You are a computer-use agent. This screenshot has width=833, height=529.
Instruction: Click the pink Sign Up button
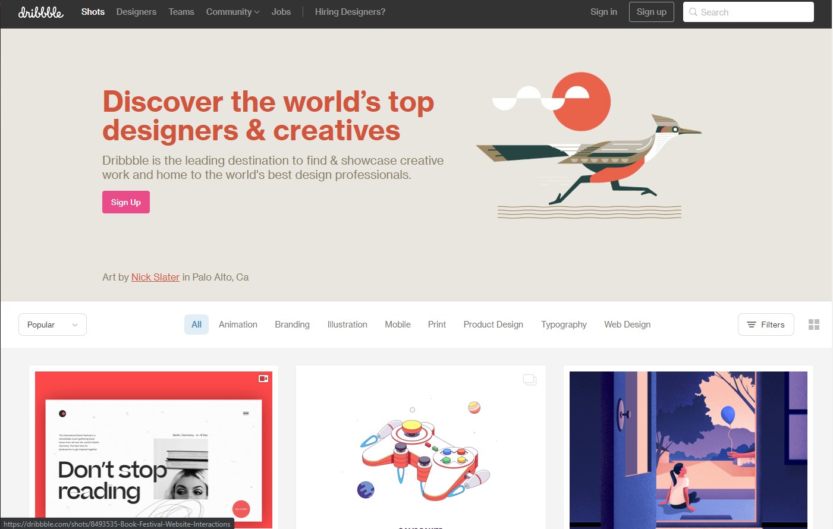(126, 202)
